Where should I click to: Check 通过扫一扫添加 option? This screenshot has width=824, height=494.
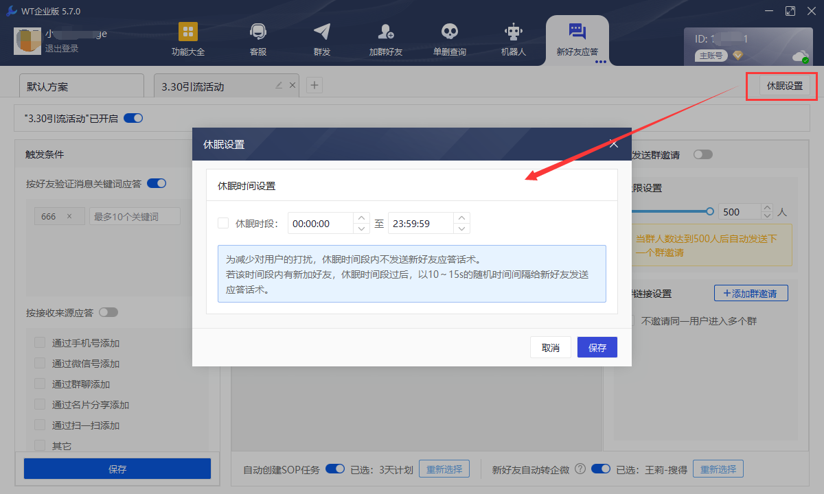pos(40,425)
